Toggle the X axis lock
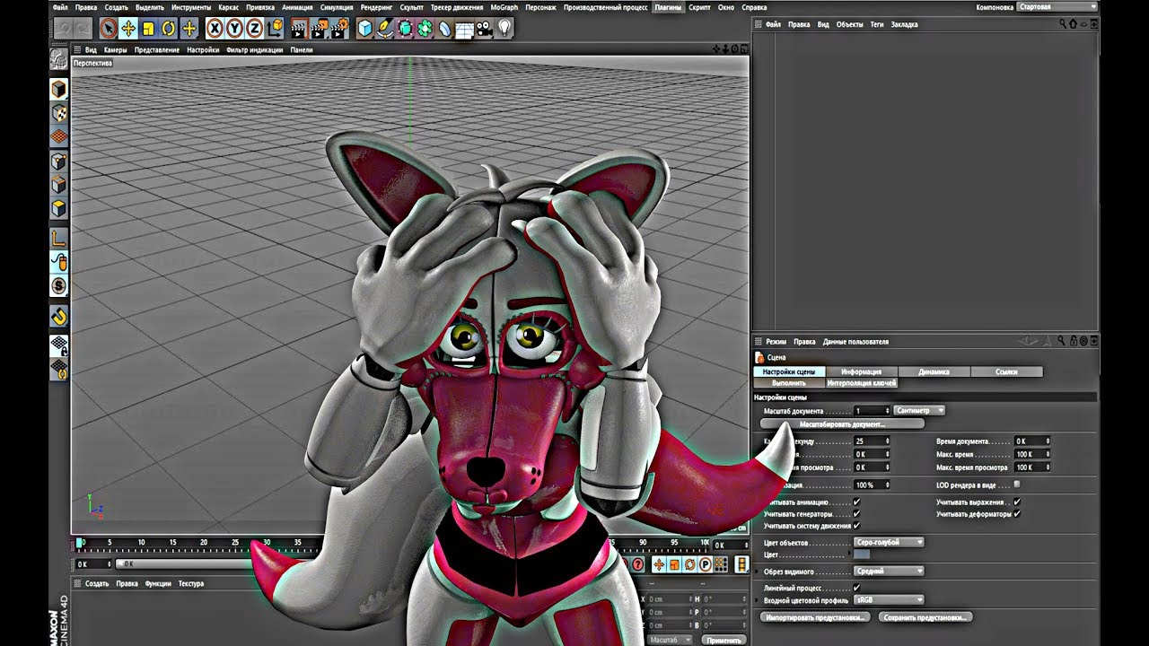Screen dimensions: 1149x646 215,29
